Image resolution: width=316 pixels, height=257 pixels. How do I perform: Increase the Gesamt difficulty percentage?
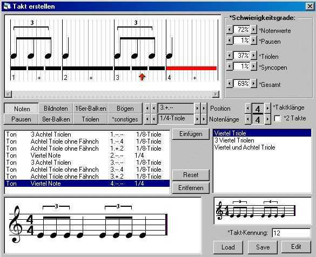pyautogui.click(x=254, y=83)
